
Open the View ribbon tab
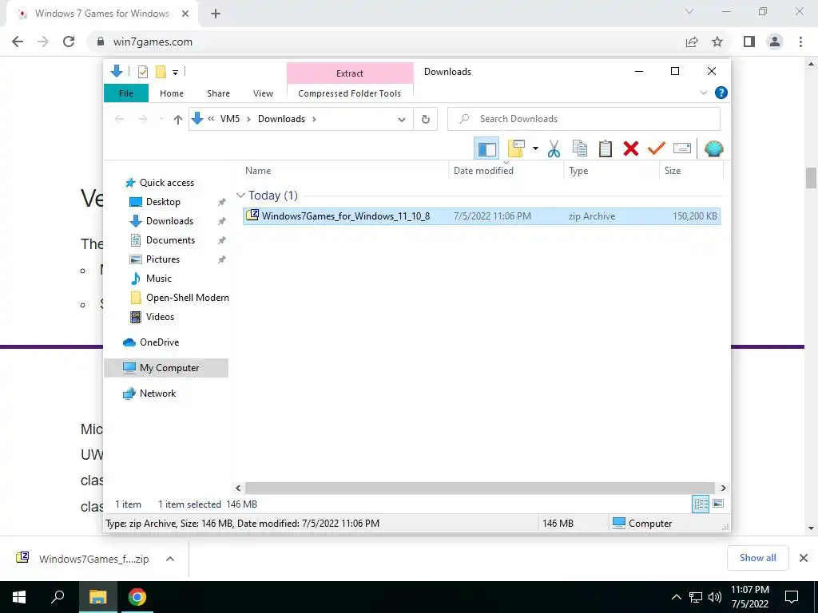pyautogui.click(x=263, y=93)
